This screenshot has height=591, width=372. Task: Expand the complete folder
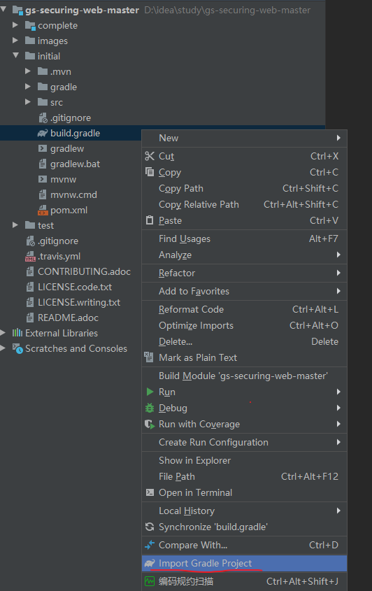[15, 25]
